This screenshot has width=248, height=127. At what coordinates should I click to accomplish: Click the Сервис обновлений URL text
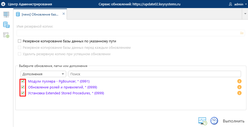pyautogui.click(x=139, y=4)
